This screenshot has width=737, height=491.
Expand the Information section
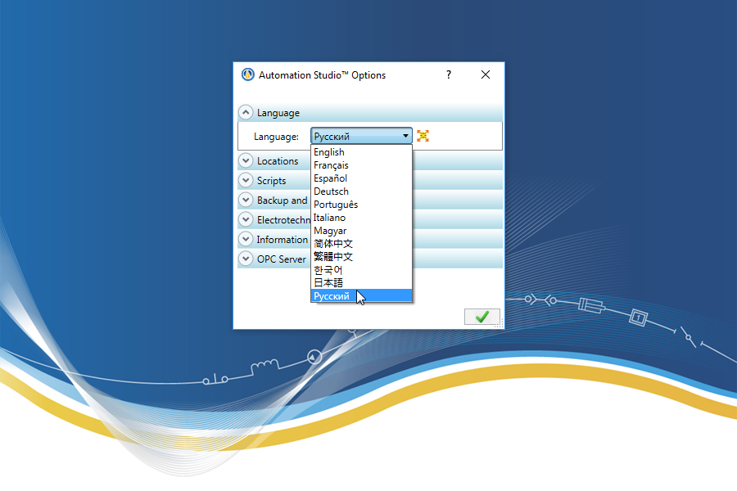246,240
